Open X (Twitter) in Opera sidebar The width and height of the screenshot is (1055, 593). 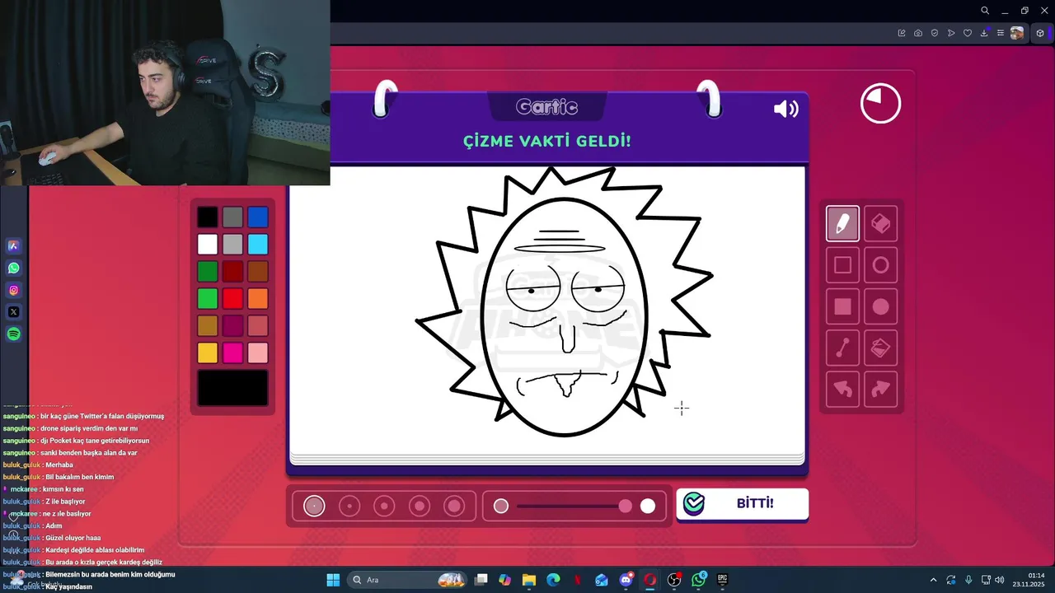pyautogui.click(x=13, y=312)
